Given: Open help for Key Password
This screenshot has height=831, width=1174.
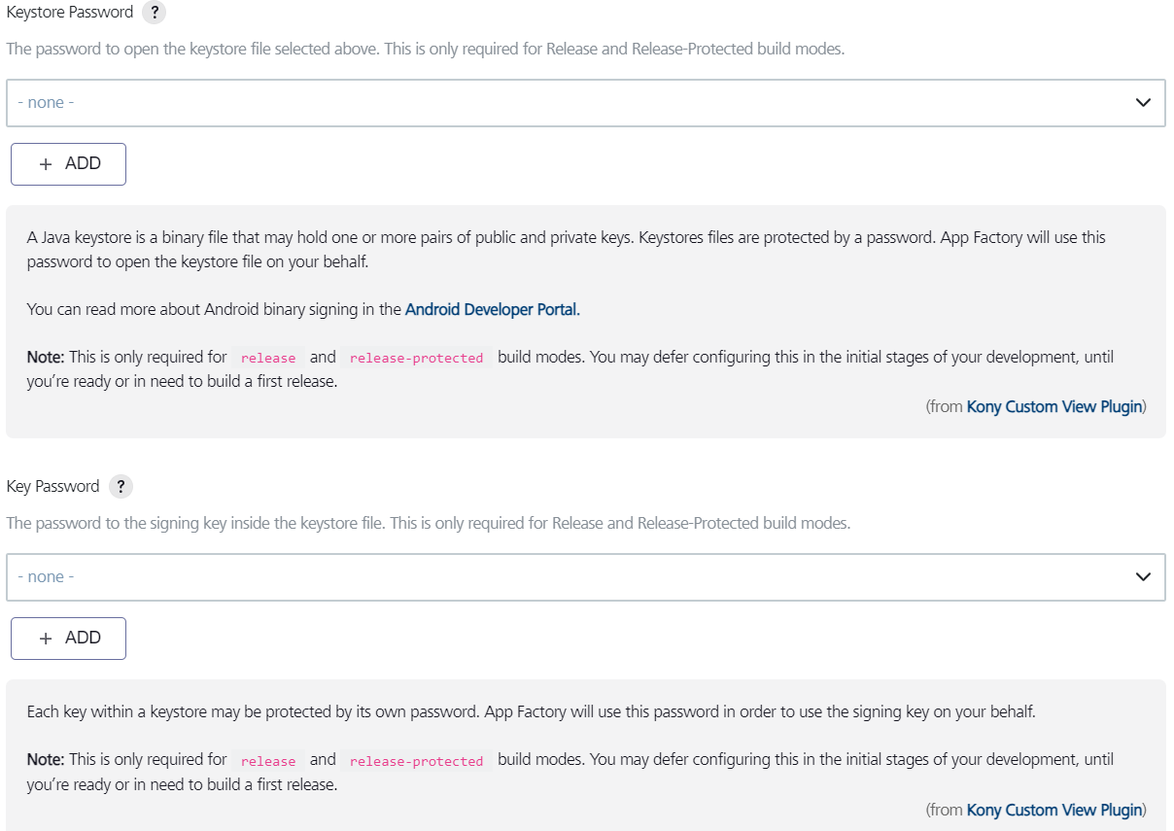Looking at the screenshot, I should point(120,487).
